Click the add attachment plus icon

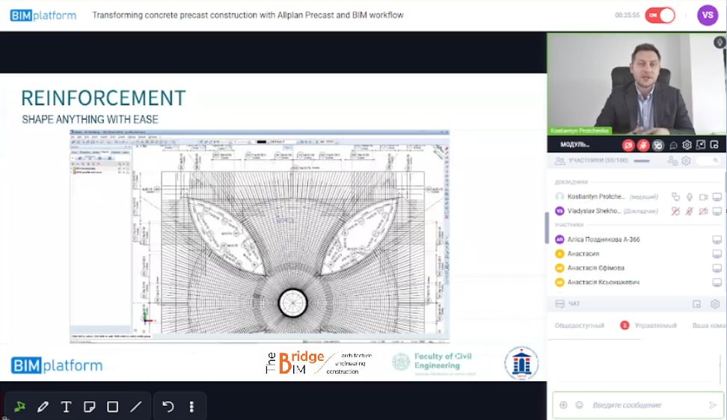(563, 405)
